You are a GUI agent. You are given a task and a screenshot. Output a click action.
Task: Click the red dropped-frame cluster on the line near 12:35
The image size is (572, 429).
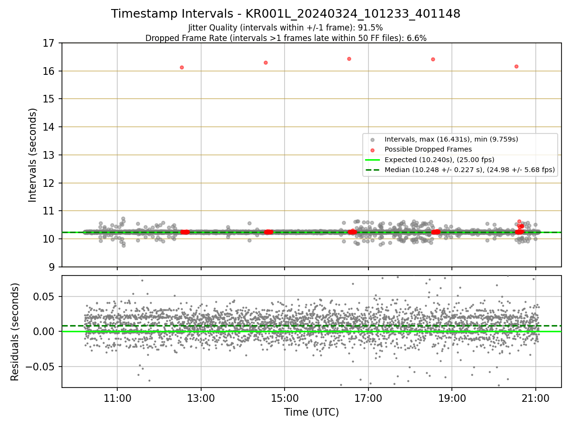pyautogui.click(x=185, y=232)
